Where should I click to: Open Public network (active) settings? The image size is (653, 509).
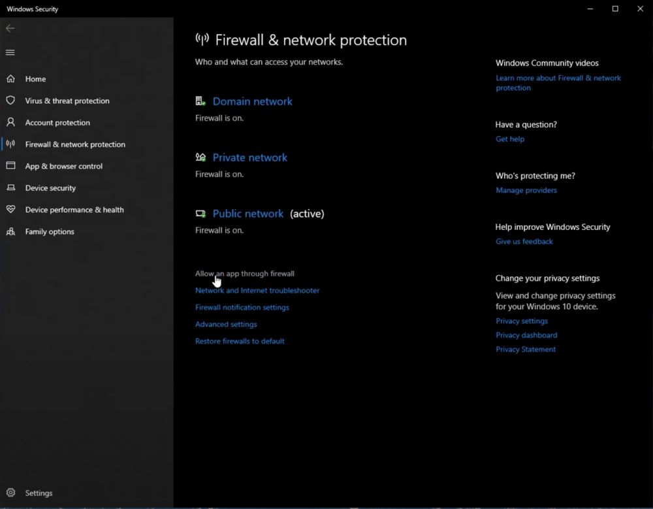[x=248, y=214]
